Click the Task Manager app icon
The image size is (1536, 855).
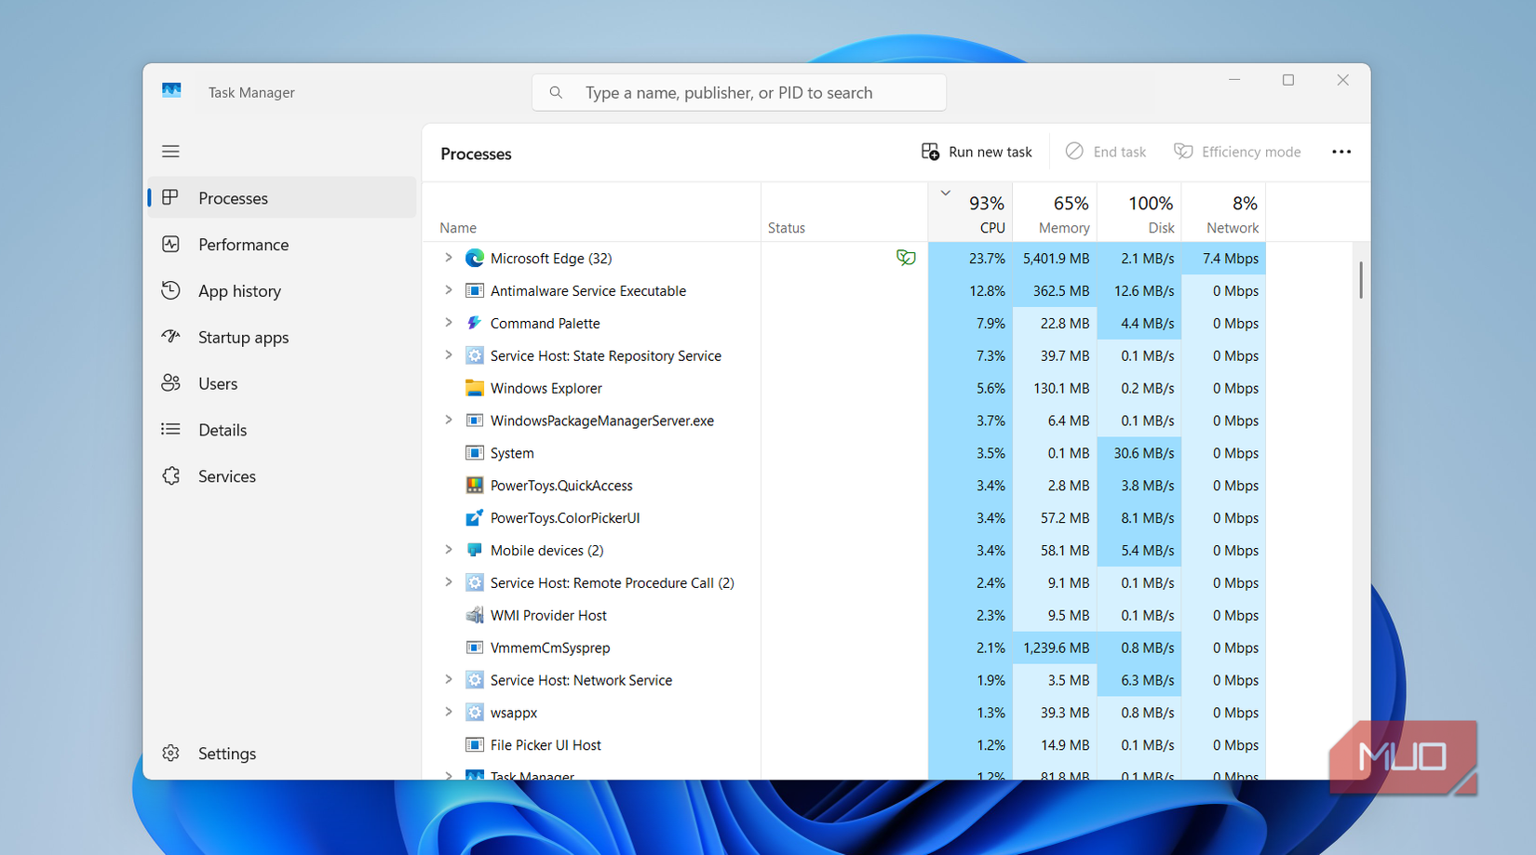point(171,91)
